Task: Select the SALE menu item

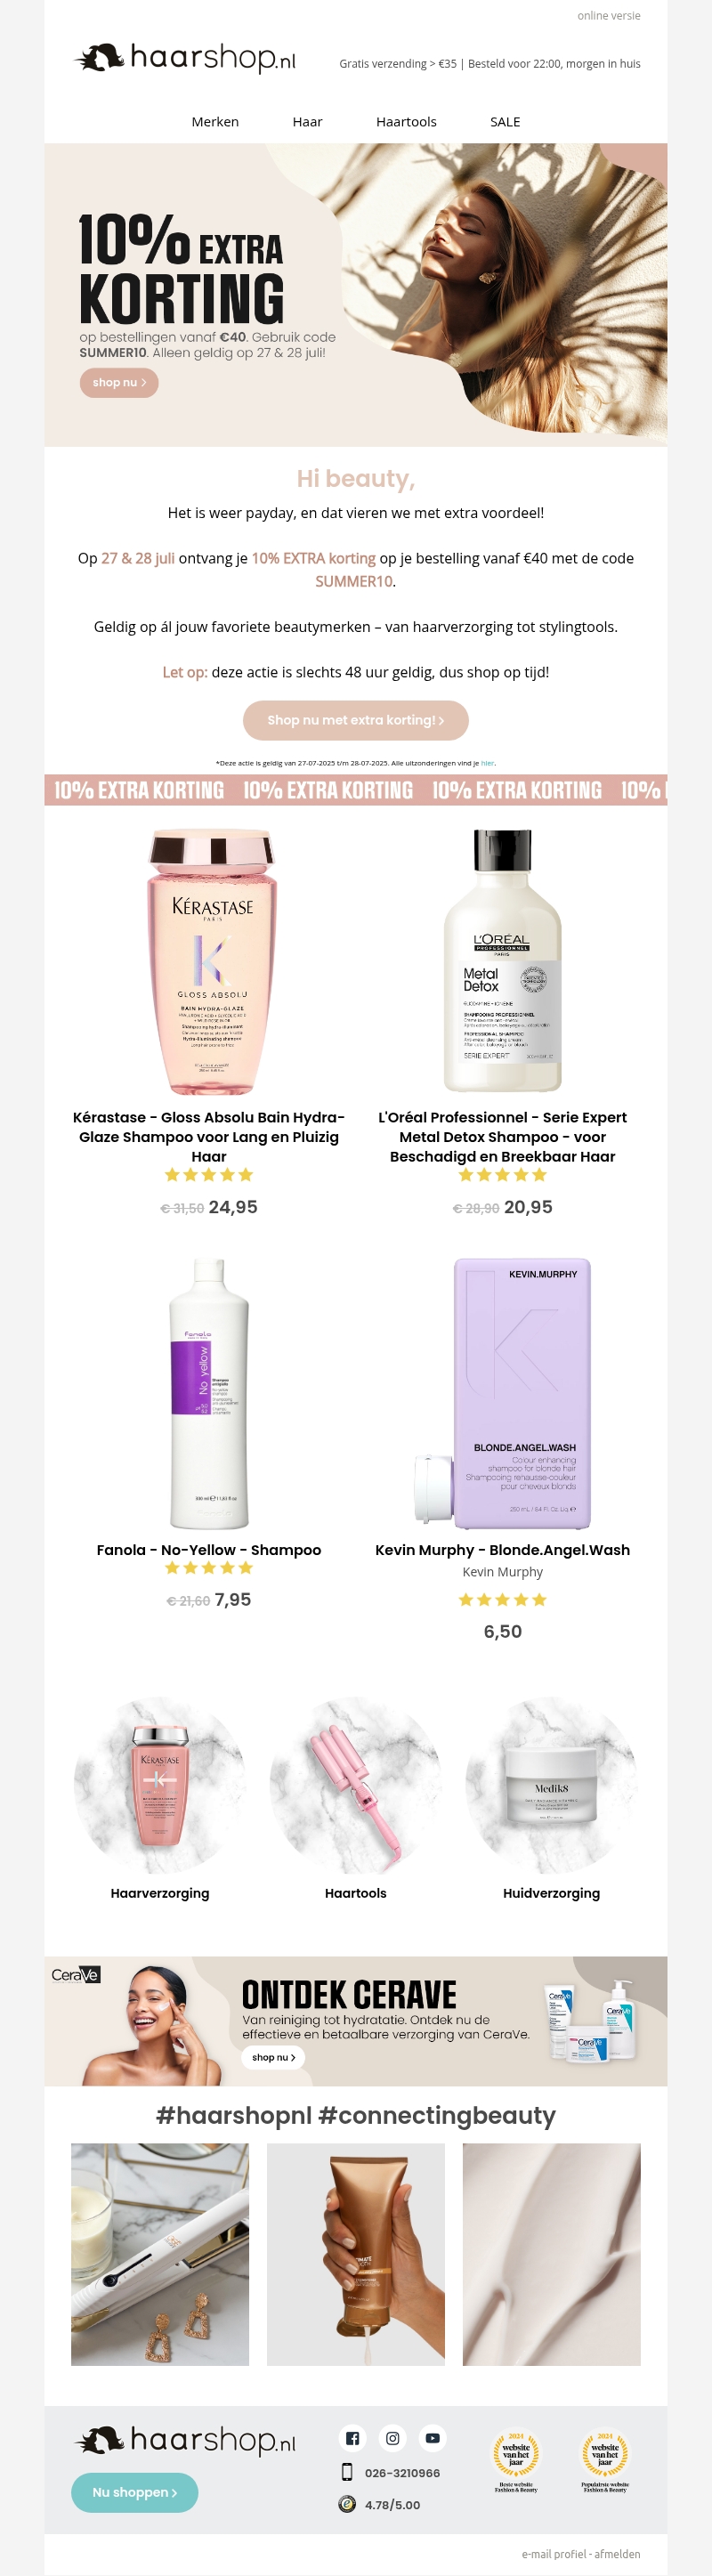Action: point(505,122)
